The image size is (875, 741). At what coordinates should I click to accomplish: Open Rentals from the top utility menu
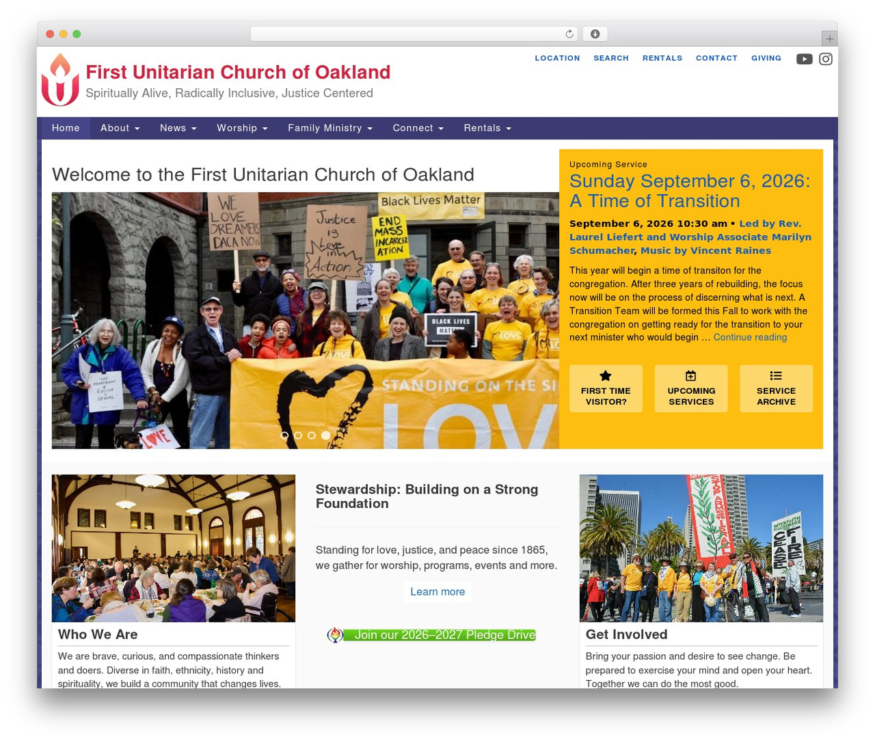pos(662,59)
